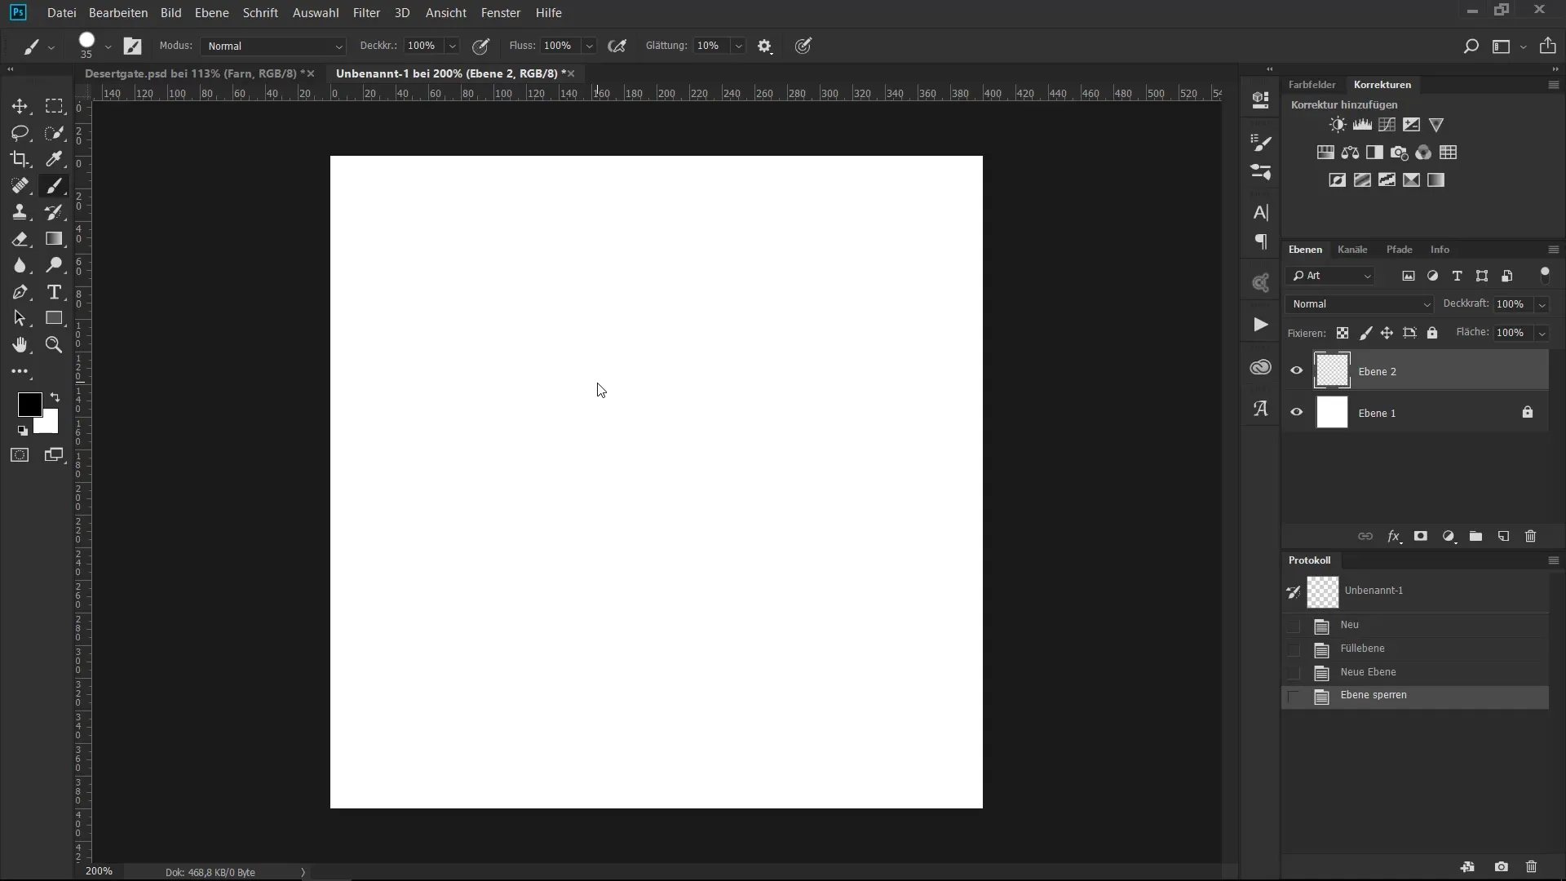Screen dimensions: 1566x881
Task: Switch to the Farbfelder panel tab
Action: [x=1312, y=85]
